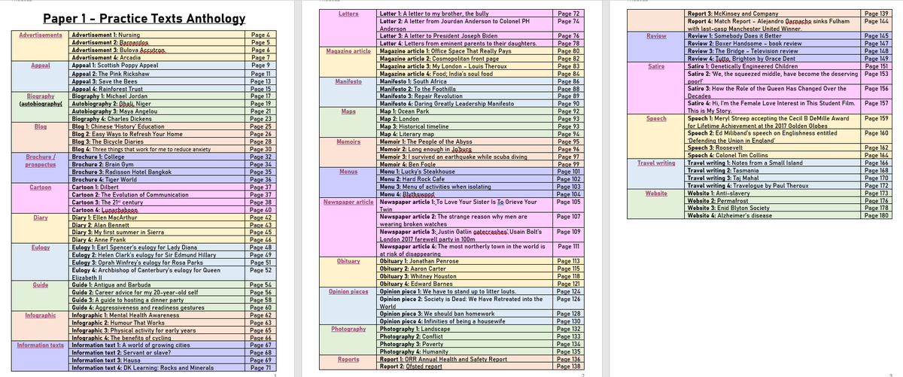Select 'Diary 4: Anne Frank' entry

[99, 239]
